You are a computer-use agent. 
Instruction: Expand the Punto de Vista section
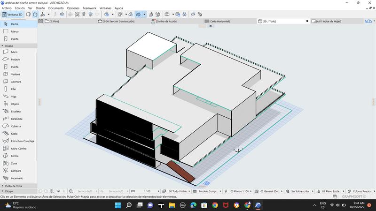pyautogui.click(x=12, y=186)
